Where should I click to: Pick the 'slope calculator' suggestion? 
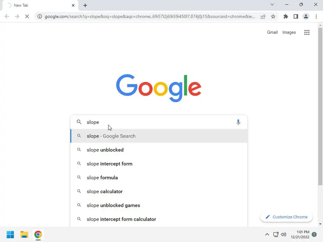coord(159,191)
